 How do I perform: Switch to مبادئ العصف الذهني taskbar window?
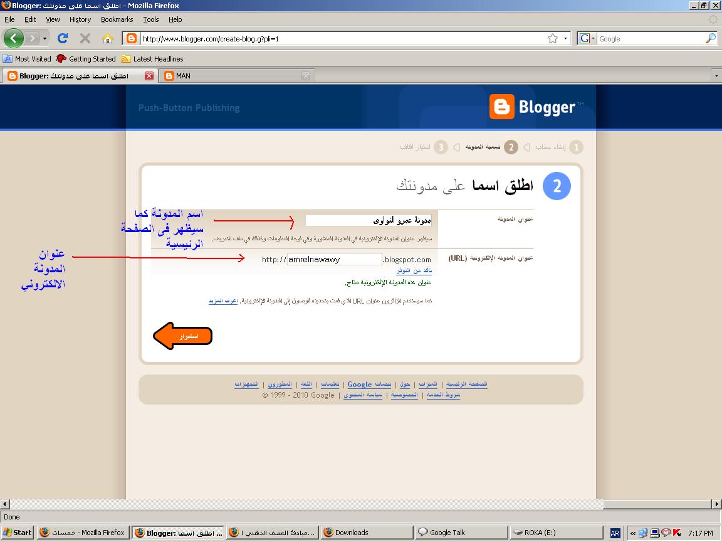[x=273, y=533]
